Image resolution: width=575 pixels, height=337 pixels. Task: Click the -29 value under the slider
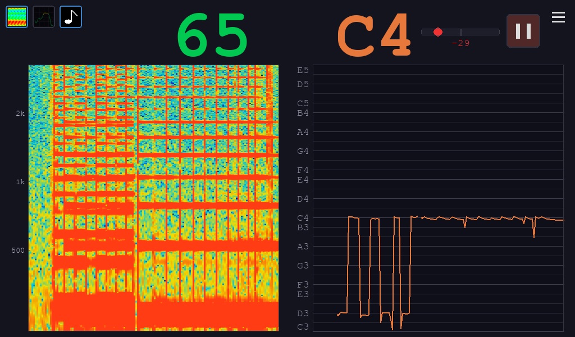pos(460,43)
